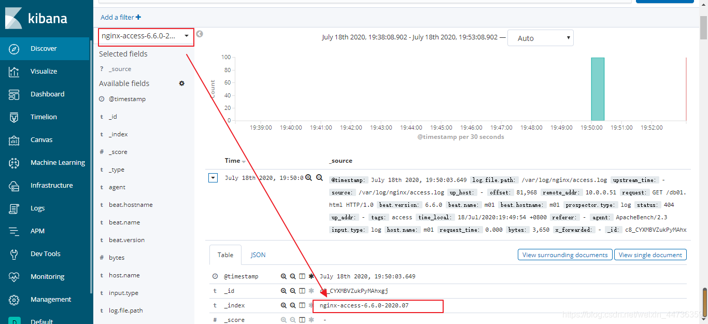Filter for @timestamp field exists
708x324 pixels.
[x=311, y=276]
